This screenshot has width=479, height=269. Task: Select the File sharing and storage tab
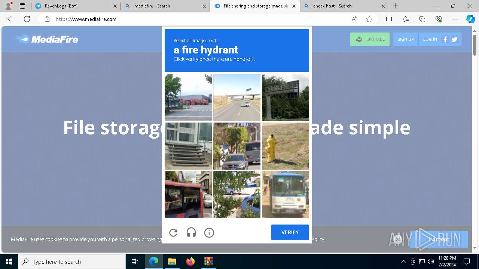pos(255,6)
